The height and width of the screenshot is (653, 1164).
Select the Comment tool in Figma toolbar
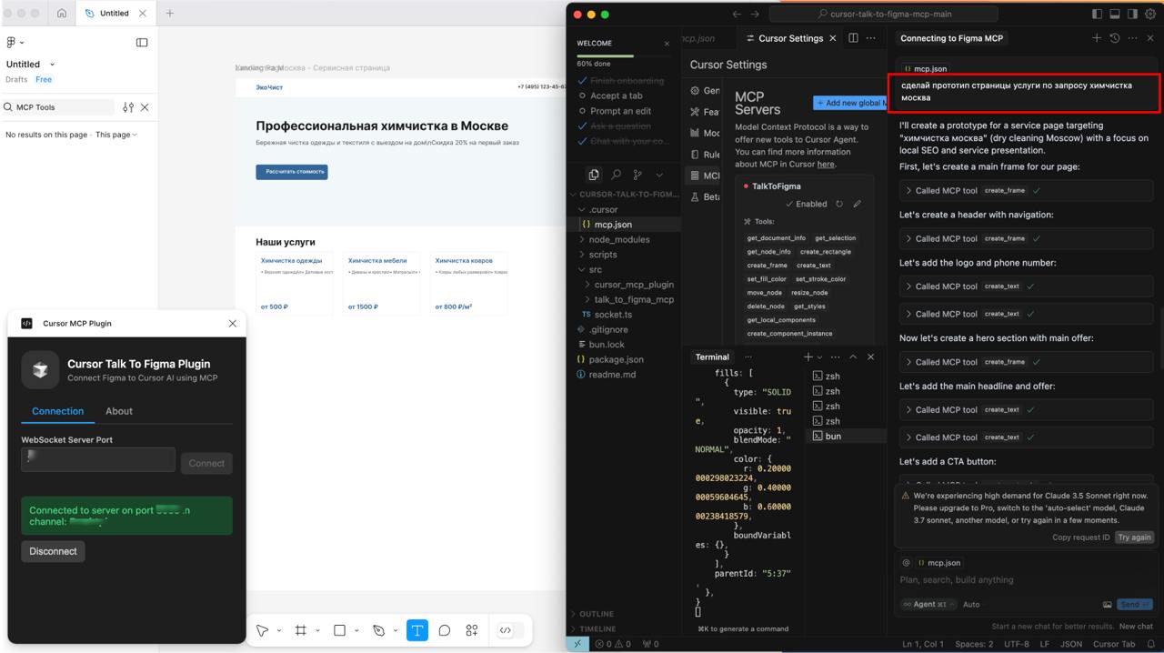coord(445,630)
